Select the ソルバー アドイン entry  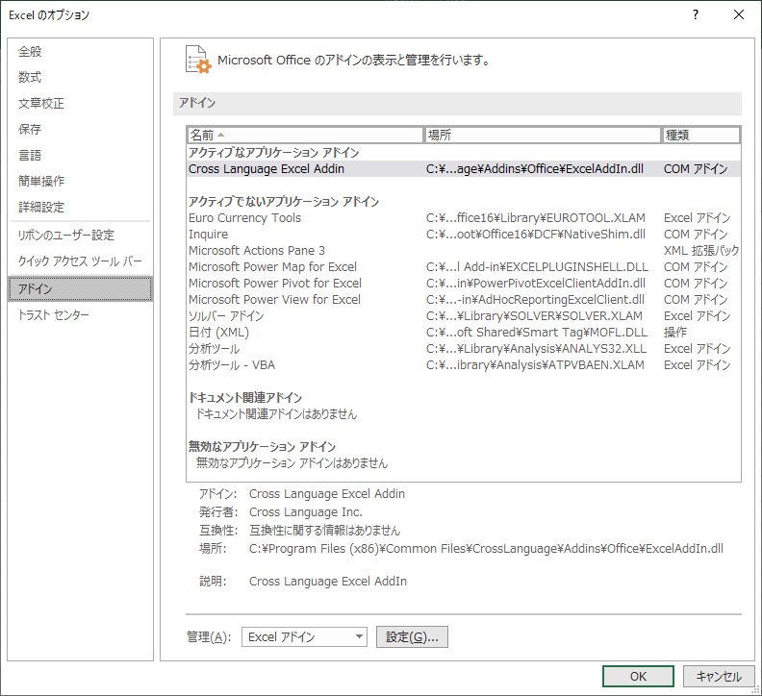coord(226,316)
